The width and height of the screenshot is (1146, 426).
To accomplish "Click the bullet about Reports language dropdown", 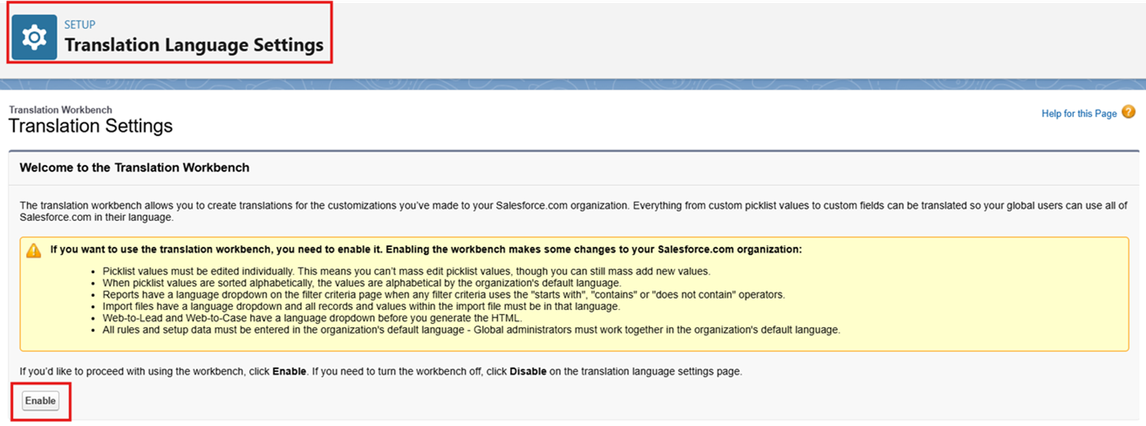I will (x=444, y=295).
